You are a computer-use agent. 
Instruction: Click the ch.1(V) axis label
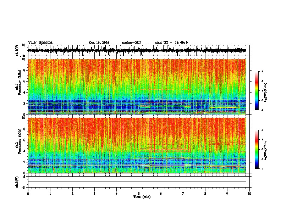tap(17, 50)
